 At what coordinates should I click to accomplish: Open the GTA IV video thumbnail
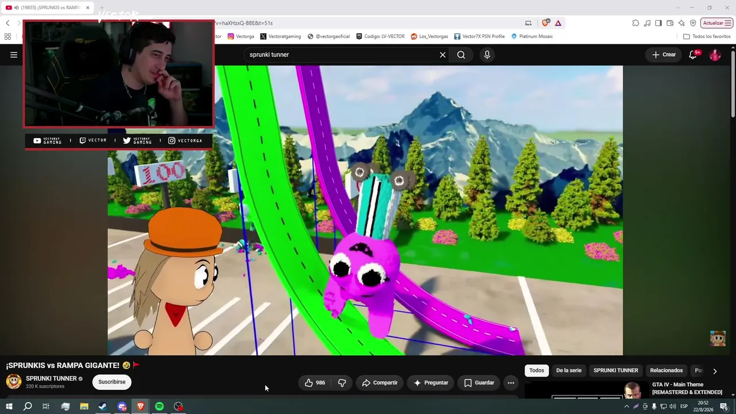click(x=586, y=390)
